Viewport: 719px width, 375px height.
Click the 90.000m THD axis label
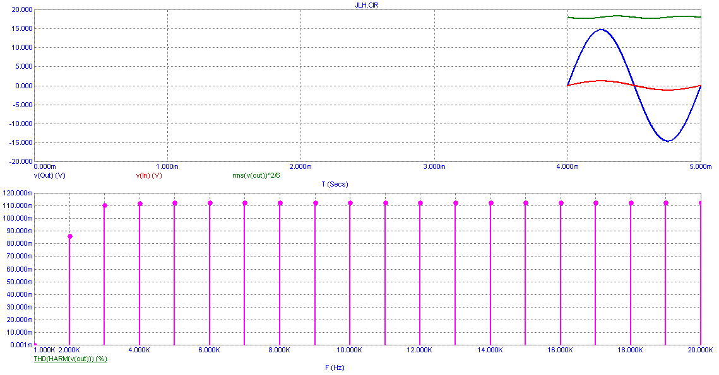[x=20, y=231]
